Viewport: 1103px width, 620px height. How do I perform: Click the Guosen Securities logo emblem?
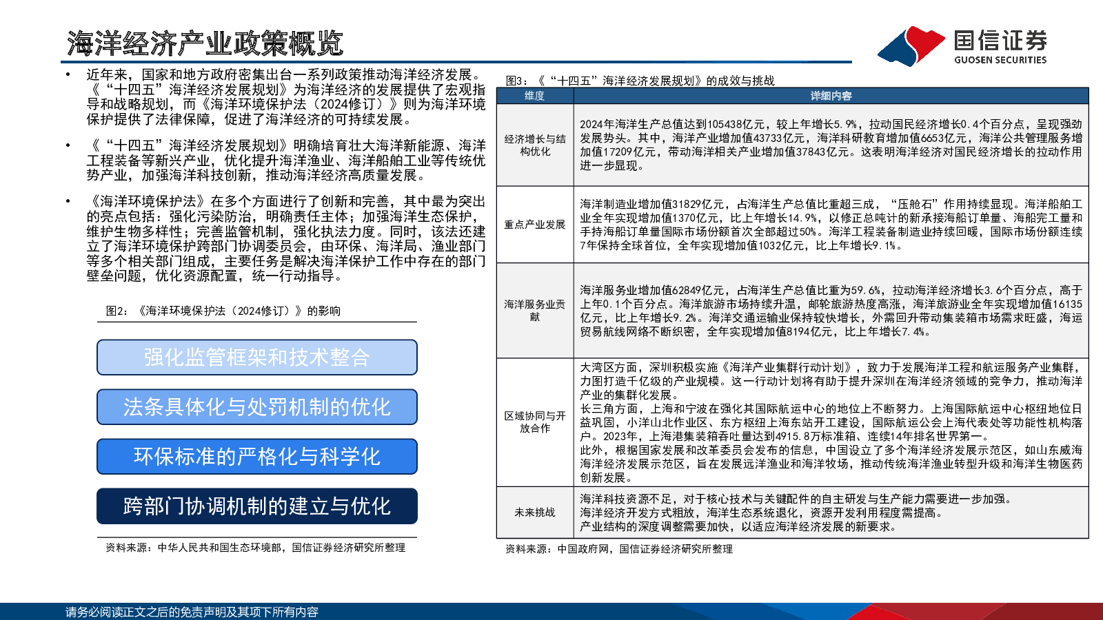[x=911, y=46]
